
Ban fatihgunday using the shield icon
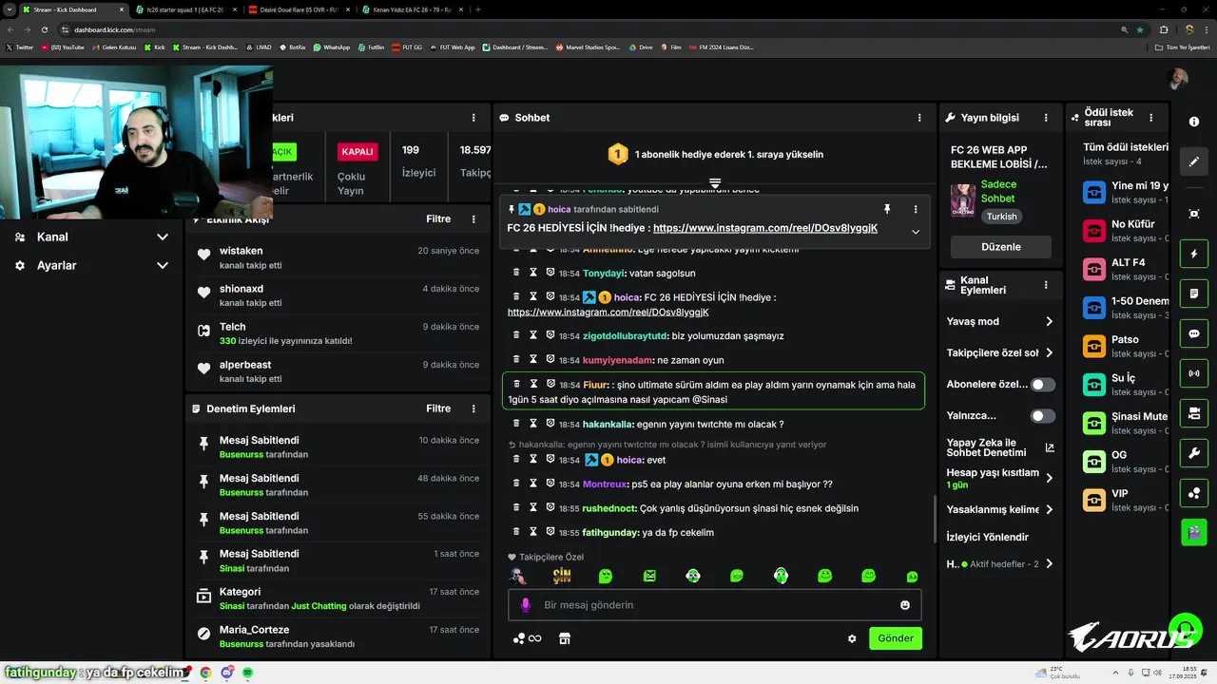click(x=551, y=532)
